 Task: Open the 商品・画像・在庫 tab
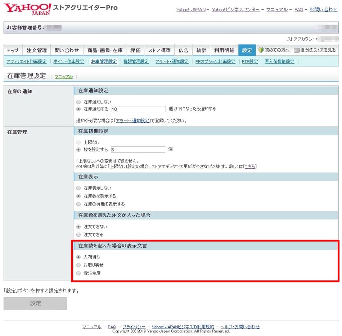click(105, 50)
